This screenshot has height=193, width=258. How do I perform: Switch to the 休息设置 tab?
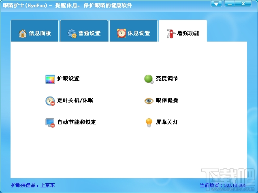[133, 31]
